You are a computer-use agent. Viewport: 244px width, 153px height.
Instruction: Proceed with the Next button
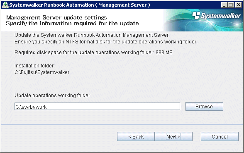[x=173, y=136]
